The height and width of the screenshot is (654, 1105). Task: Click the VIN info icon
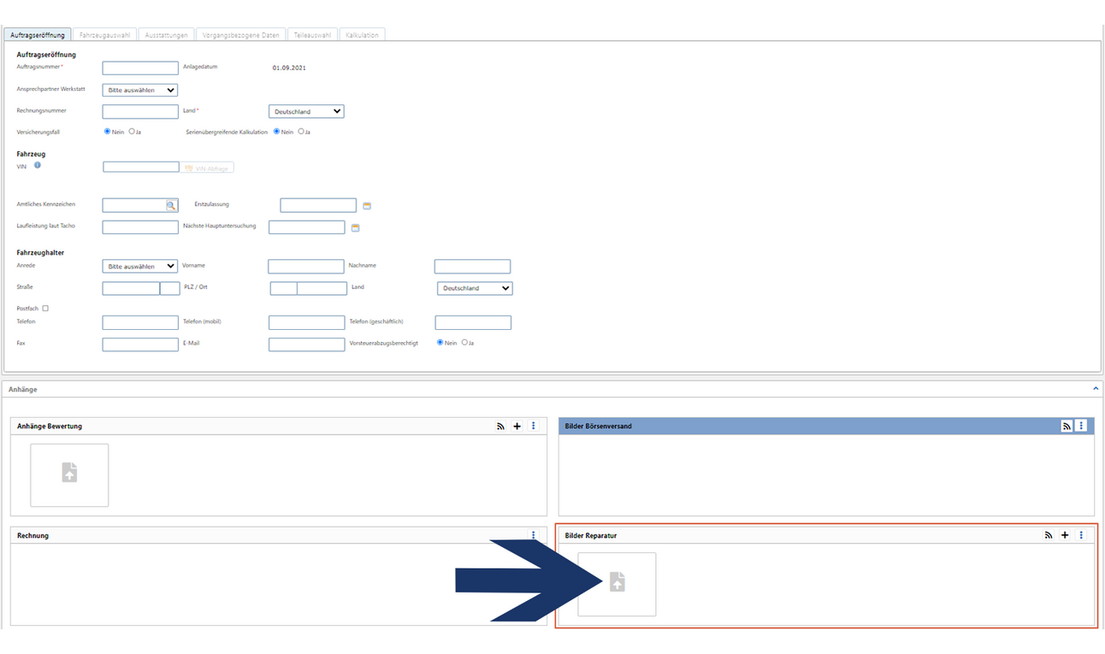[38, 166]
